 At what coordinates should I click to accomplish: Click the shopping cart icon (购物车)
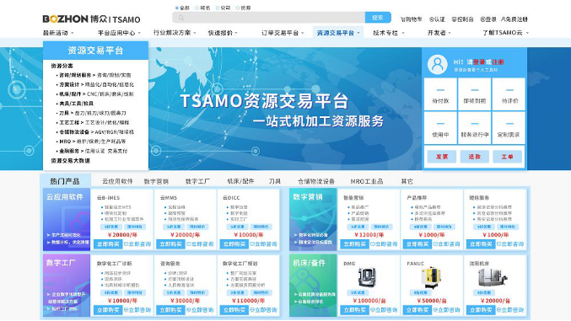pyautogui.click(x=402, y=19)
